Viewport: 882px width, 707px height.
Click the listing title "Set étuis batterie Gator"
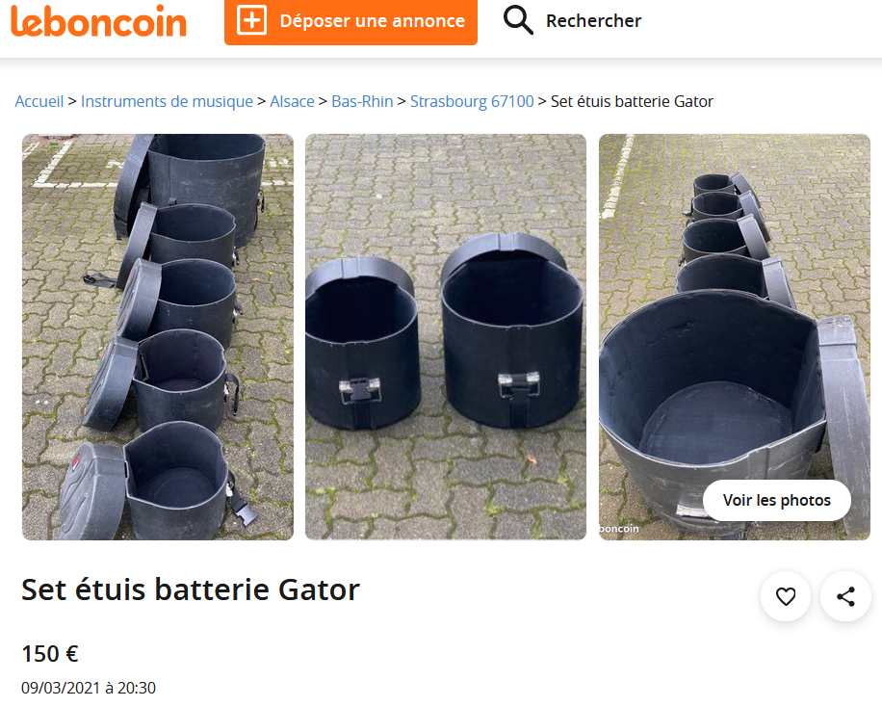[x=191, y=589]
